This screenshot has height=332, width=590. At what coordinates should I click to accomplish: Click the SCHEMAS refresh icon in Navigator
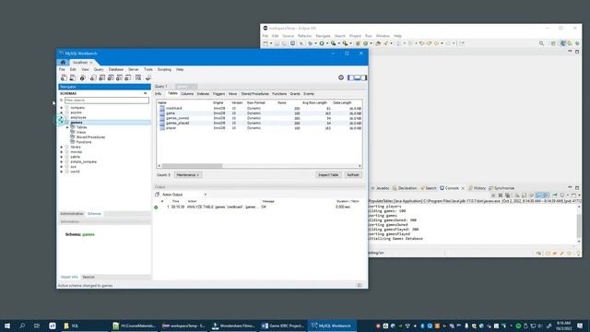tap(146, 93)
